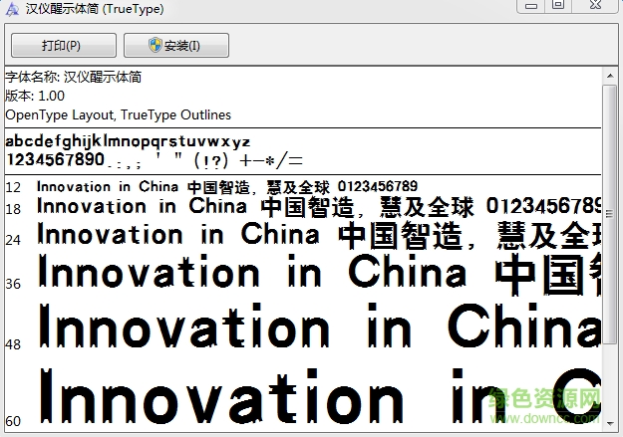Click the digits sample line 1234567890
623x437 pixels.
[x=155, y=160]
